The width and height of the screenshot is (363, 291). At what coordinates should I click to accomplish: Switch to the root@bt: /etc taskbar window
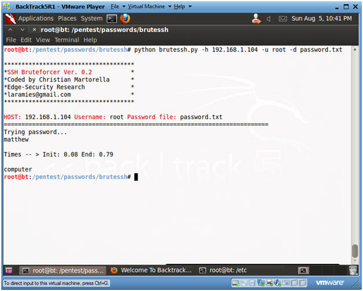point(223,270)
